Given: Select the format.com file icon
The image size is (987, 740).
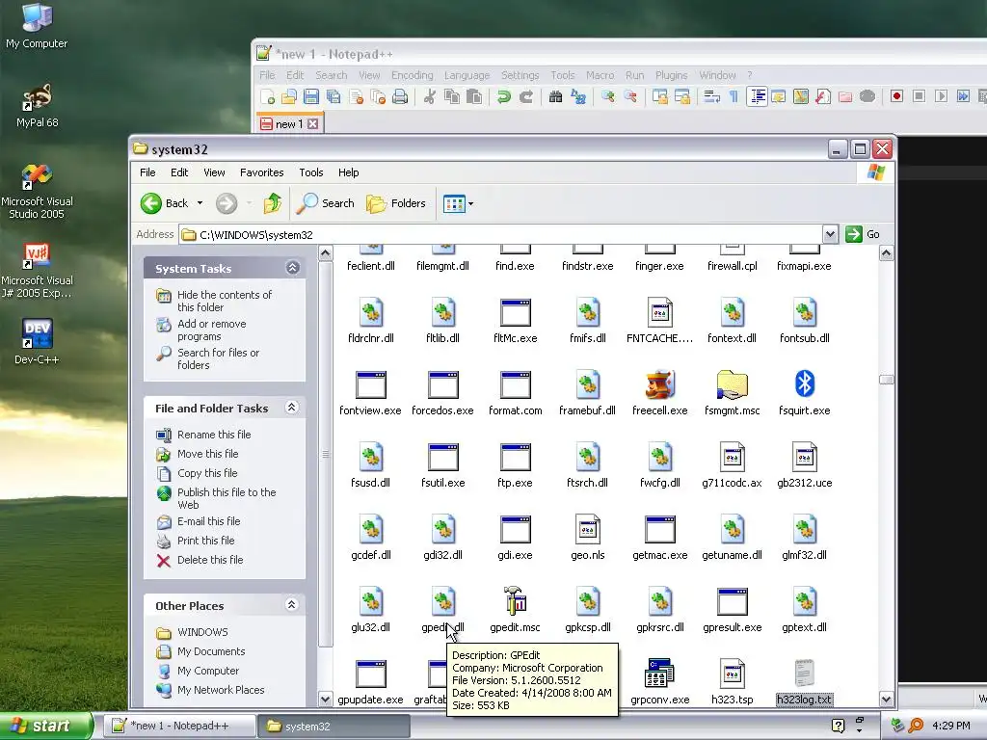Looking at the screenshot, I should [515, 384].
